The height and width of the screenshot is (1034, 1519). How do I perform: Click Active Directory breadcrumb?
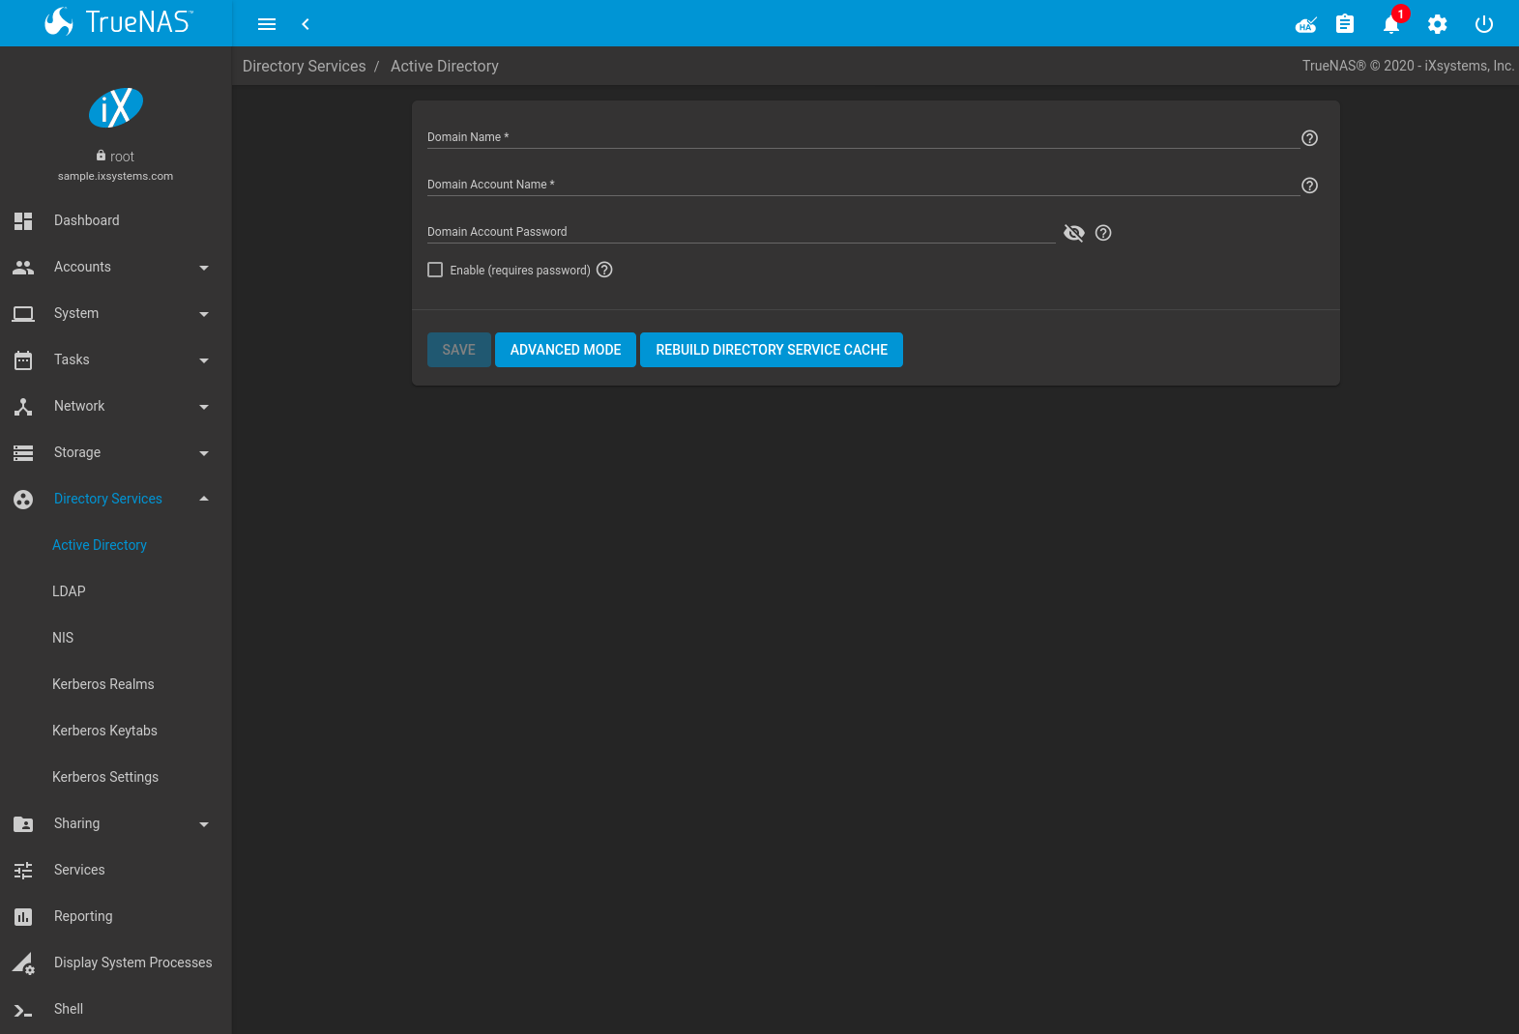[x=445, y=66]
